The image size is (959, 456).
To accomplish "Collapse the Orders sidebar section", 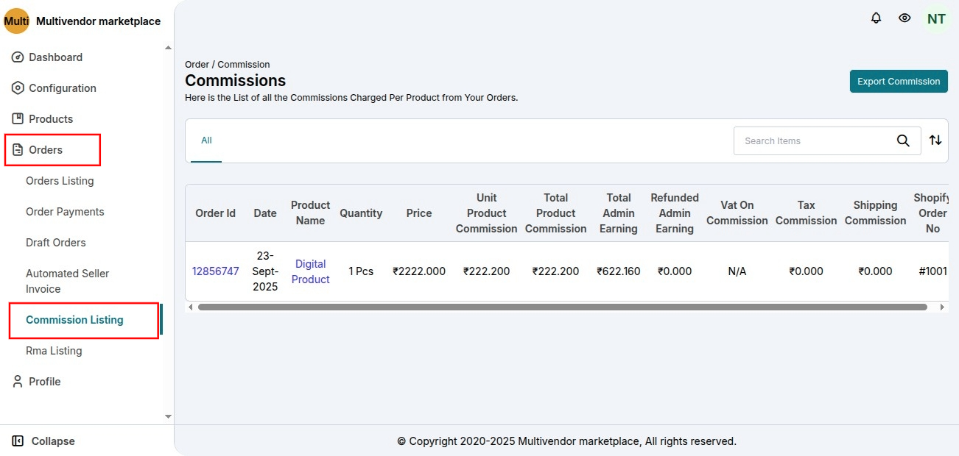I will [46, 150].
